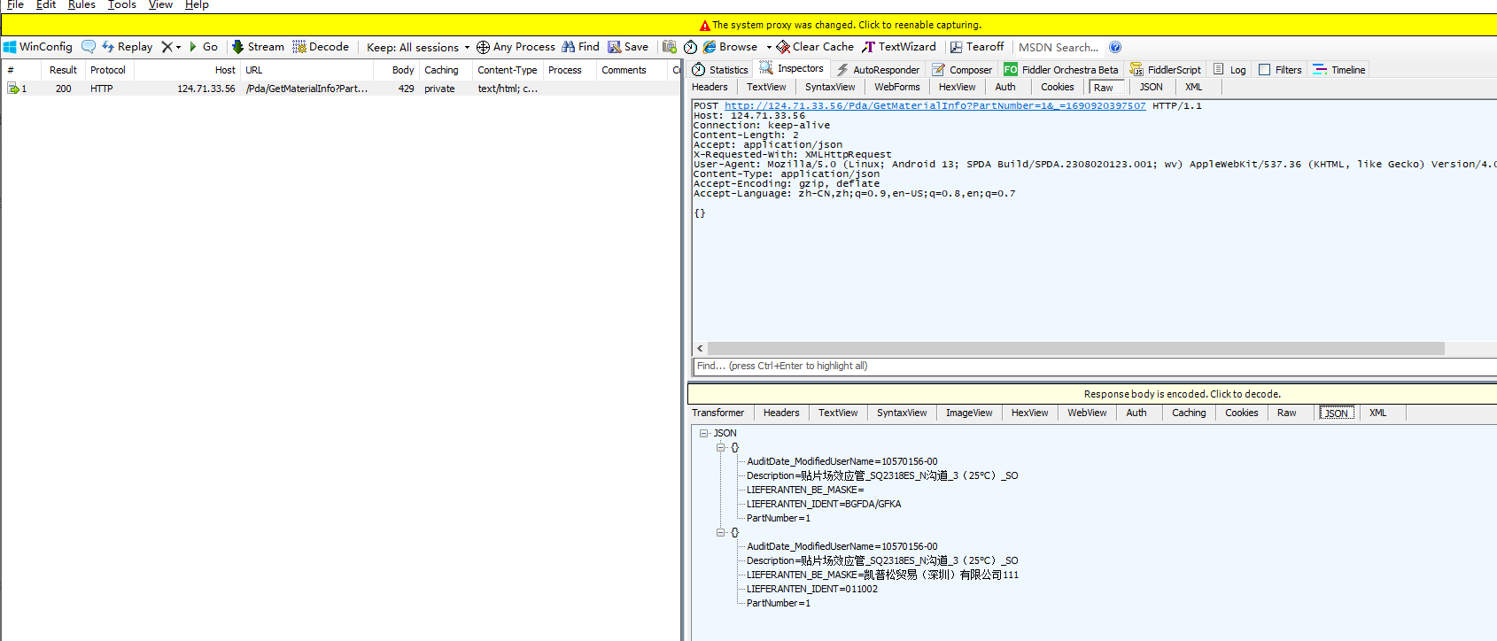1497x641 pixels.
Task: Open the Remove (X) dropdown arrow
Action: 178,47
